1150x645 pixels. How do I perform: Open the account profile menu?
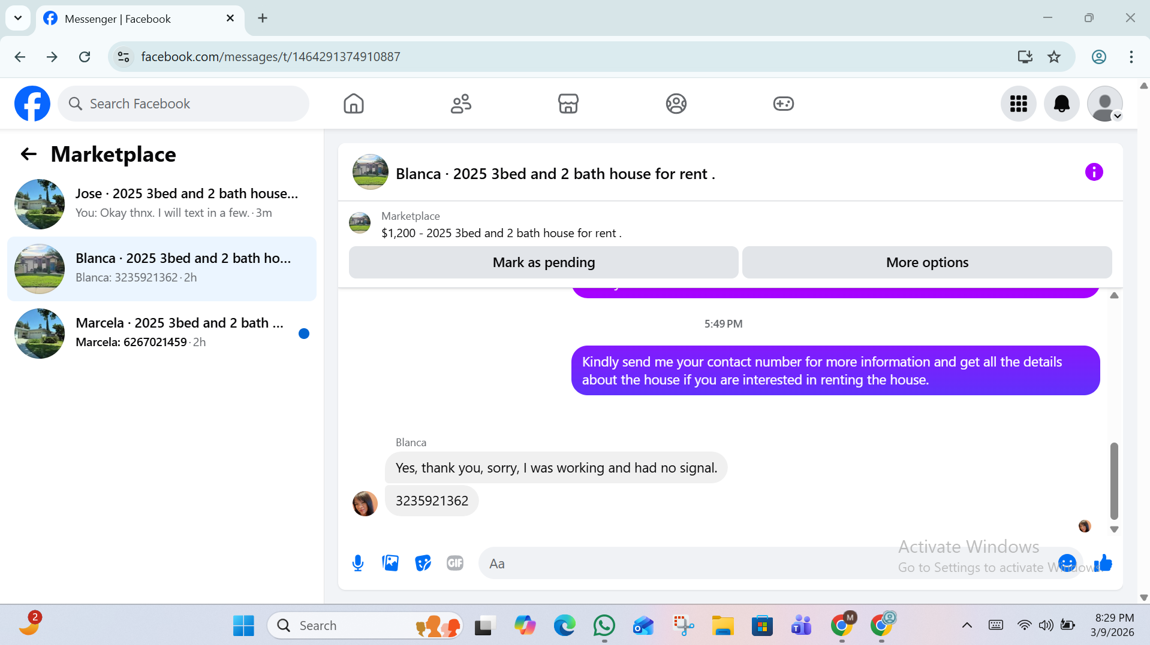point(1105,104)
